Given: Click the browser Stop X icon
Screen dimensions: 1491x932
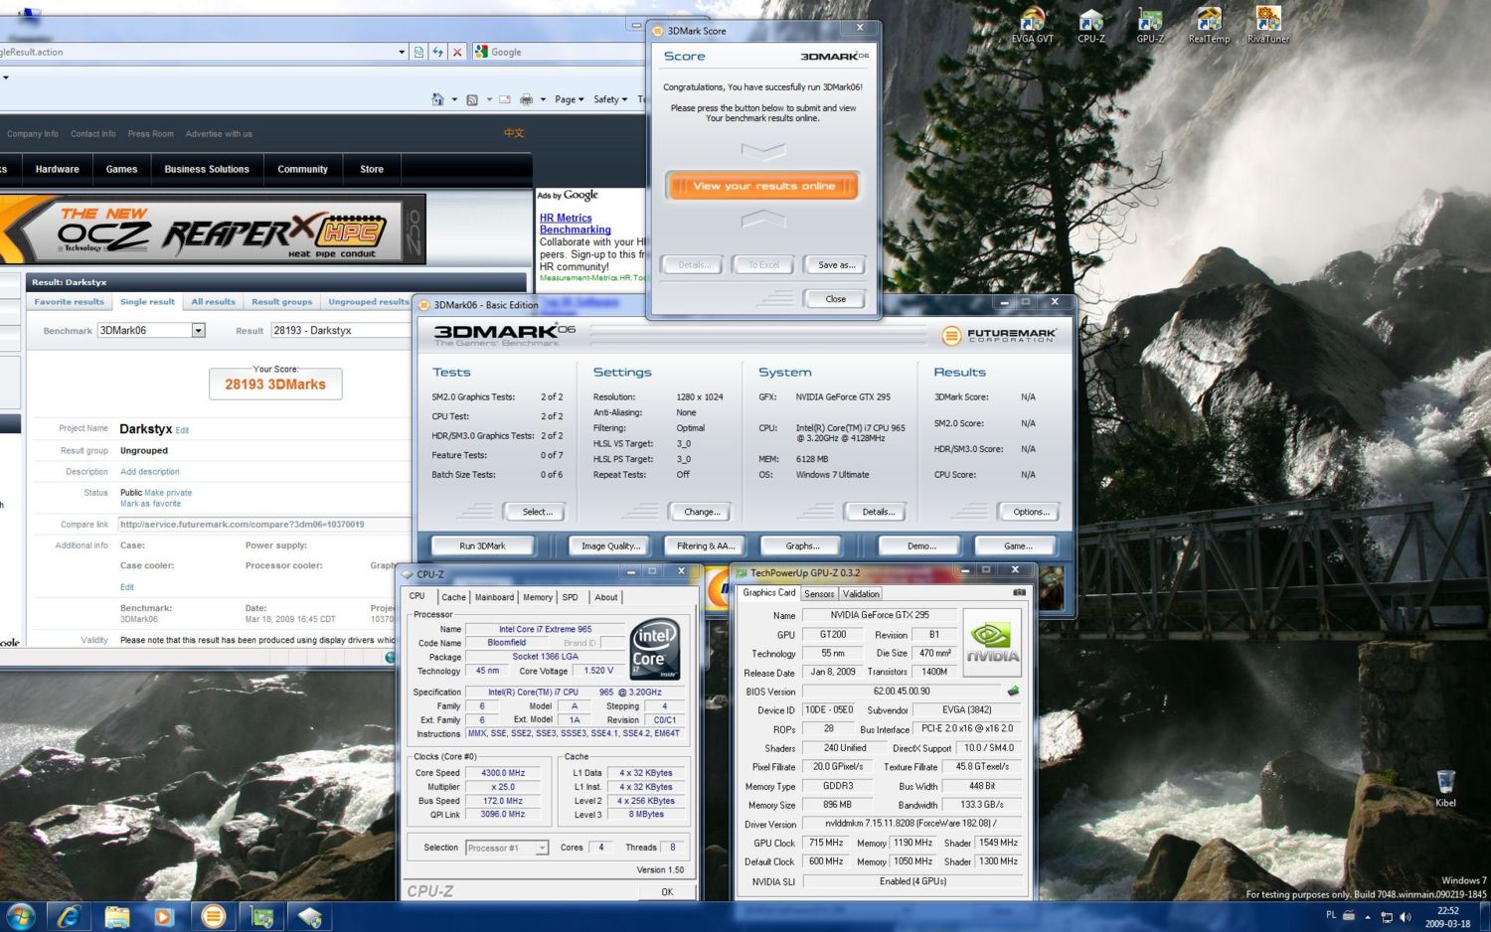Looking at the screenshot, I should point(457,52).
